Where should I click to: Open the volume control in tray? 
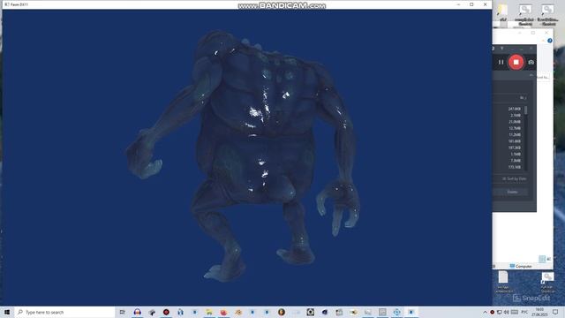506,312
